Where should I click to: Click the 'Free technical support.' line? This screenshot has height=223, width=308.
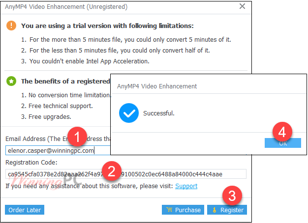click(x=57, y=106)
